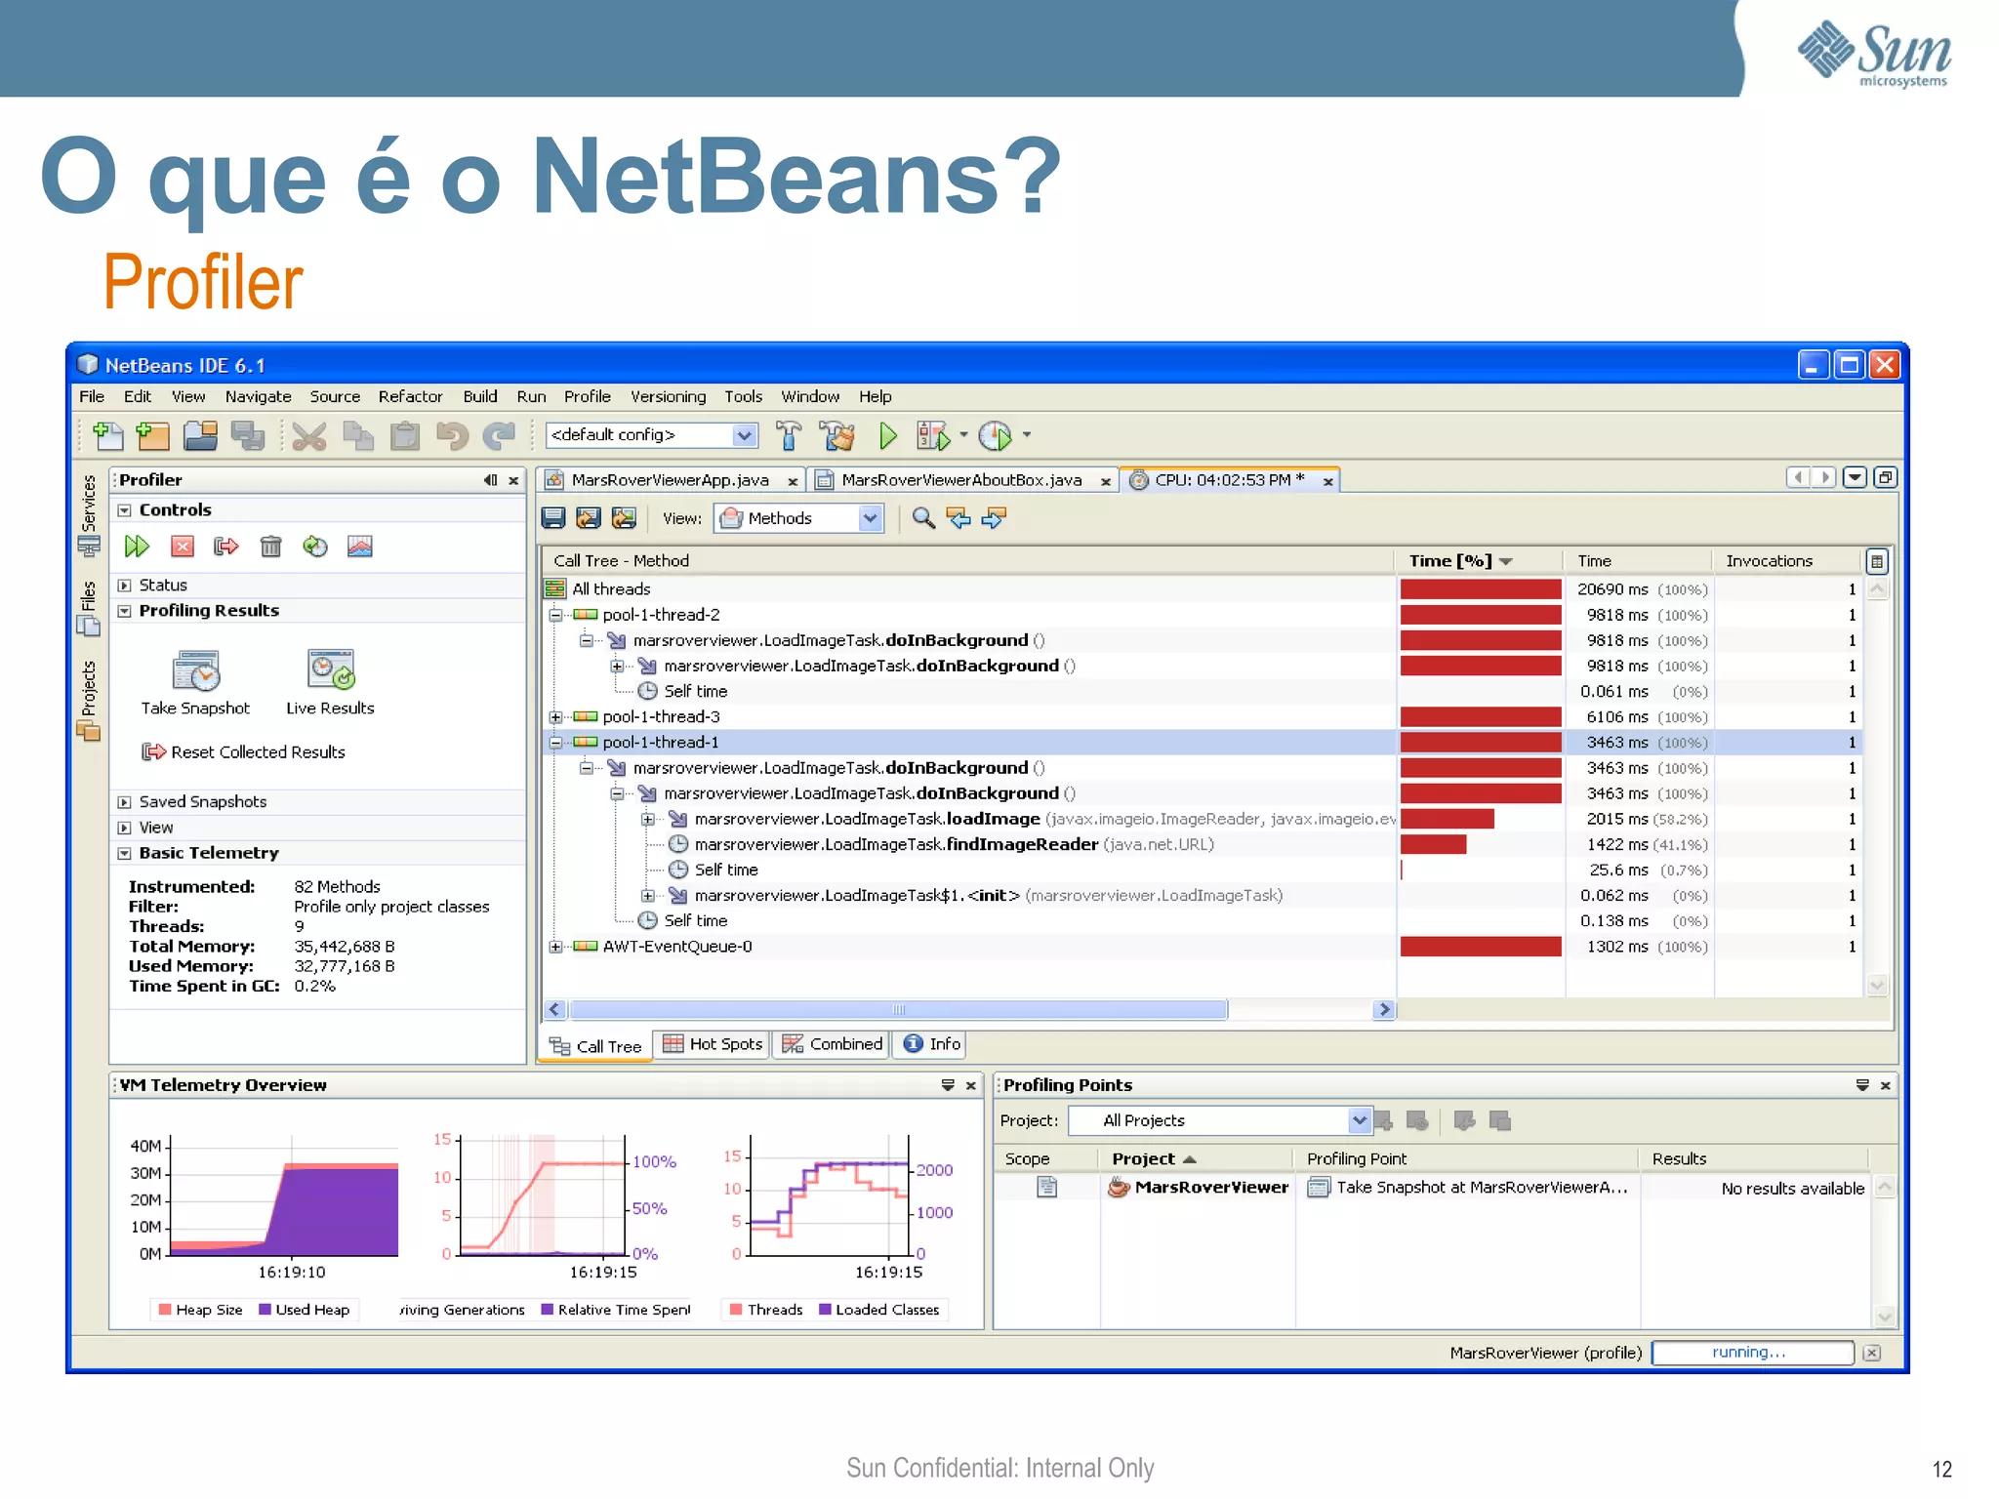The height and width of the screenshot is (1499, 1999).
Task: Click Clean and Build Main Project icon
Action: (836, 435)
